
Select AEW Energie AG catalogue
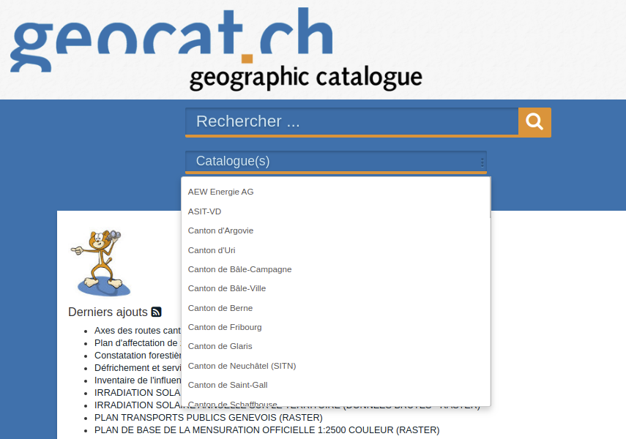click(221, 192)
